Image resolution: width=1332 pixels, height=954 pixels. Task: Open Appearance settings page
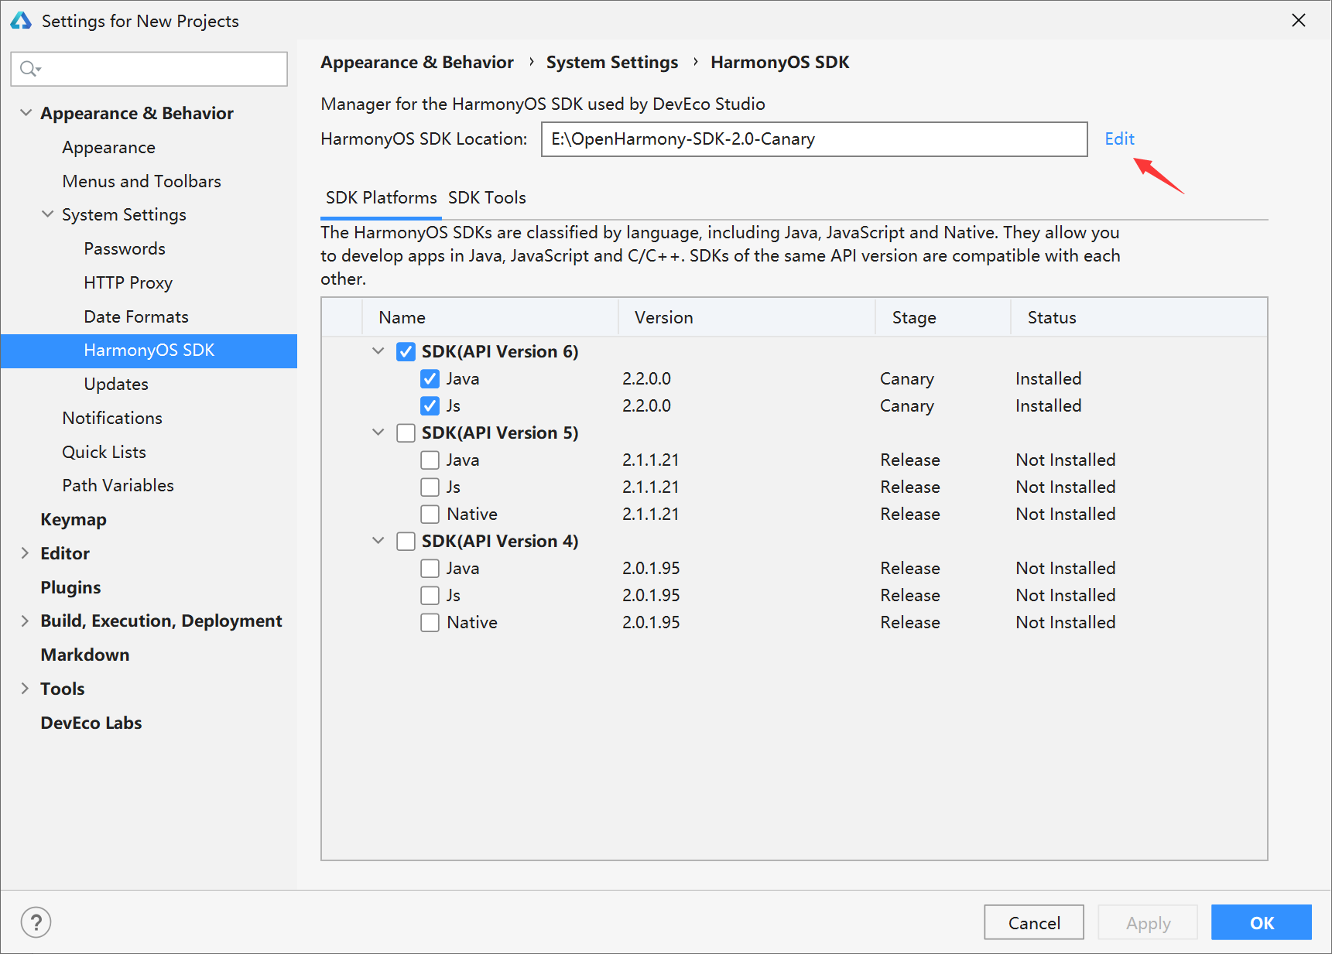pyautogui.click(x=108, y=147)
